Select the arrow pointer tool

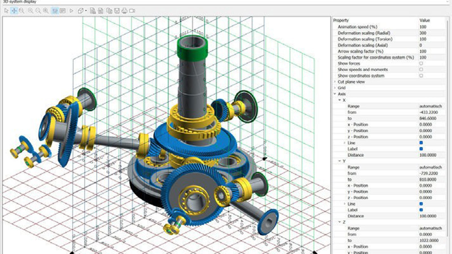pyautogui.click(x=6, y=11)
